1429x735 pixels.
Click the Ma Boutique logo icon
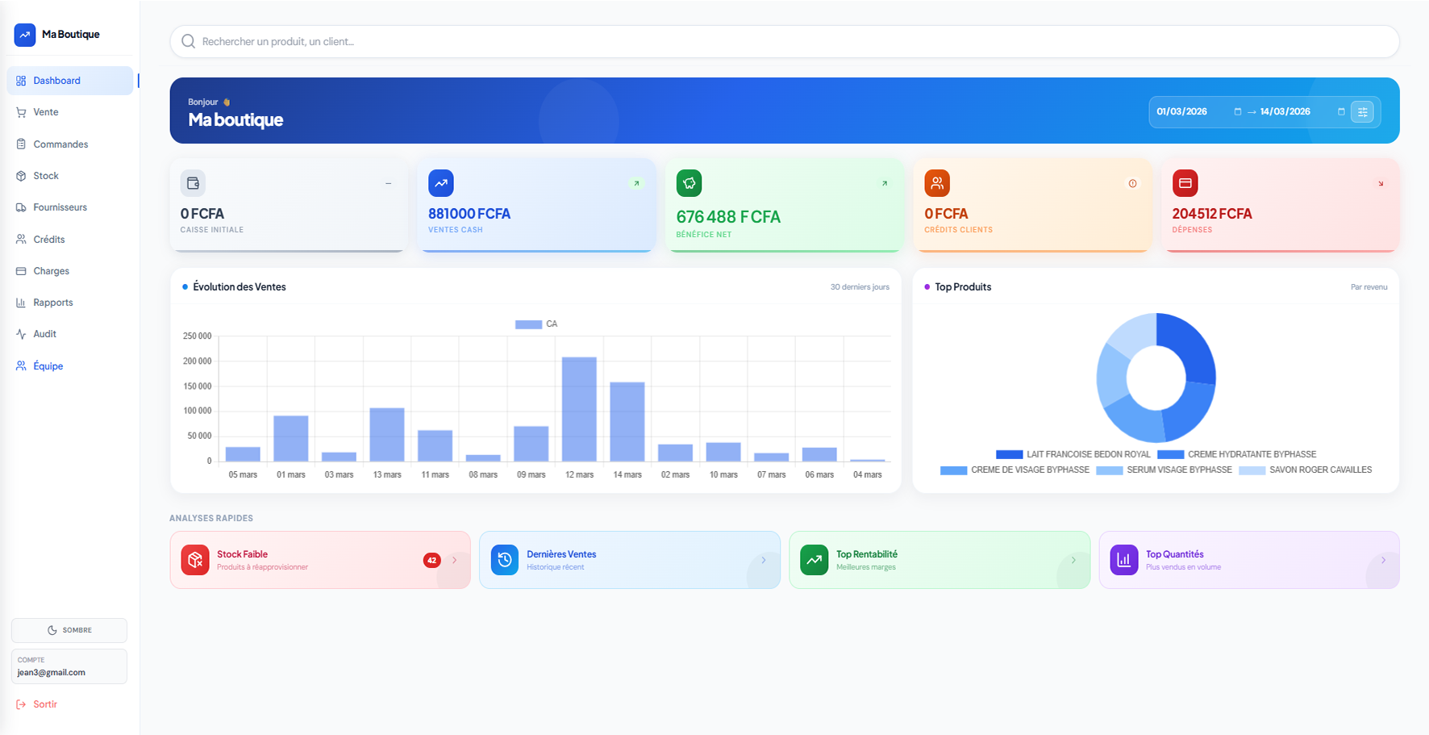point(25,35)
